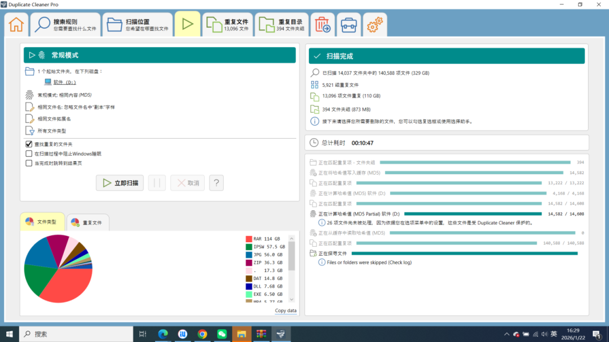Click info icon beside Files or folders were skipped
This screenshot has width=609, height=342.
point(321,263)
